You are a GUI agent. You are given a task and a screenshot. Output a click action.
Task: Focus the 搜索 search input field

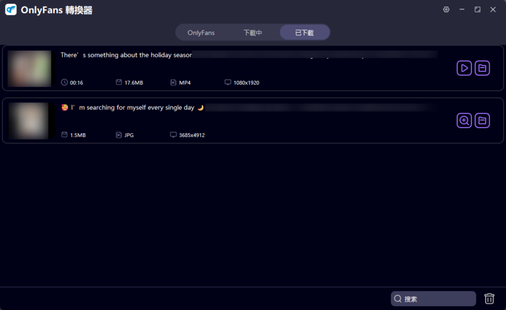pyautogui.click(x=438, y=299)
